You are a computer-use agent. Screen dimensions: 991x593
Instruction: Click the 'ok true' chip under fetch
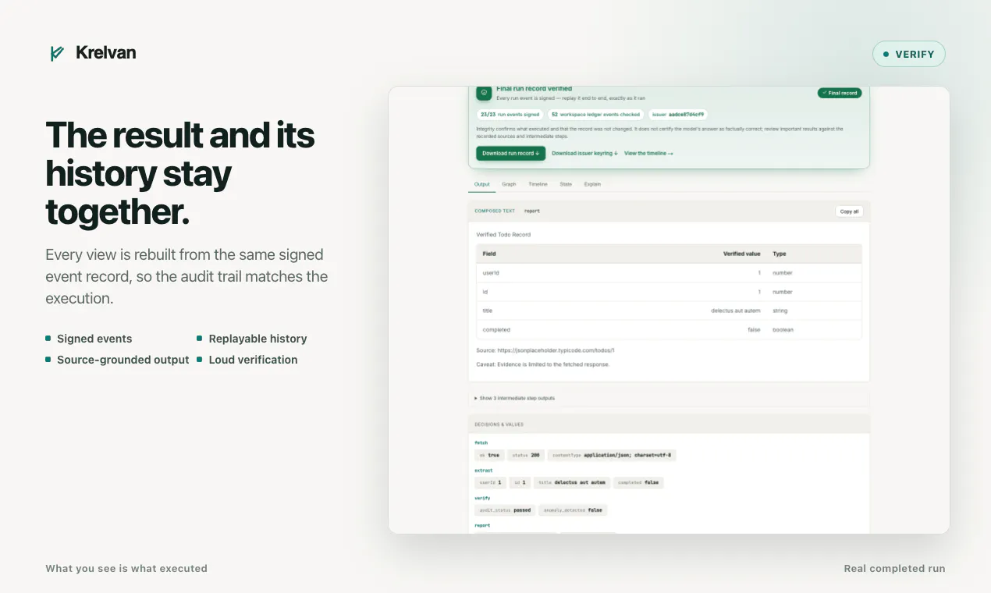489,455
